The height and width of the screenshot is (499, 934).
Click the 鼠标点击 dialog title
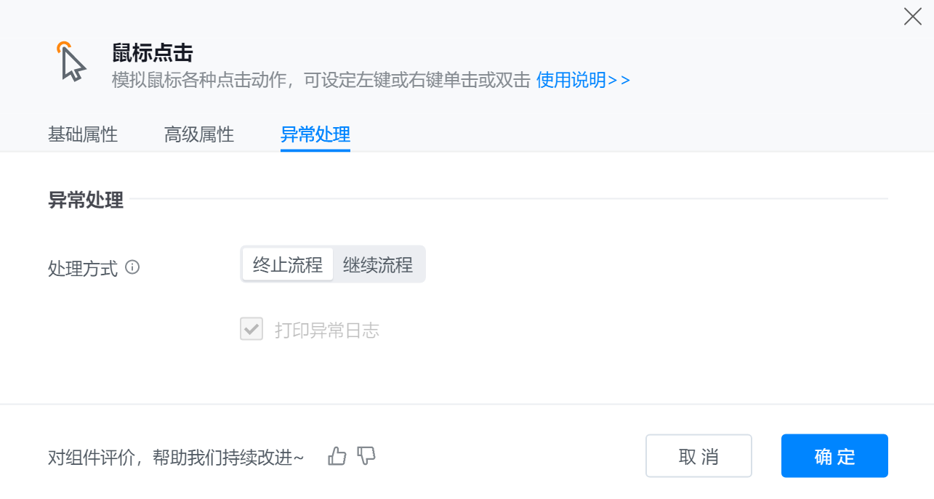(153, 52)
